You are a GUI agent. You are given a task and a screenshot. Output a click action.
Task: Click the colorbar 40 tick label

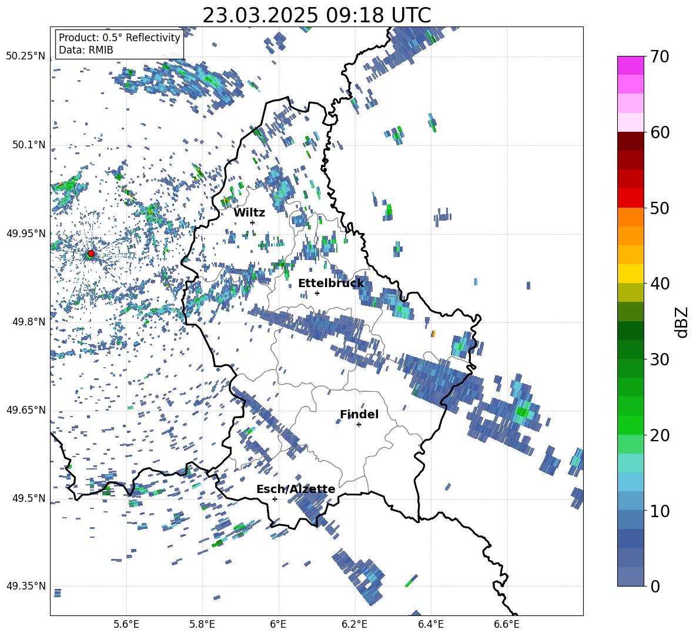[660, 284]
